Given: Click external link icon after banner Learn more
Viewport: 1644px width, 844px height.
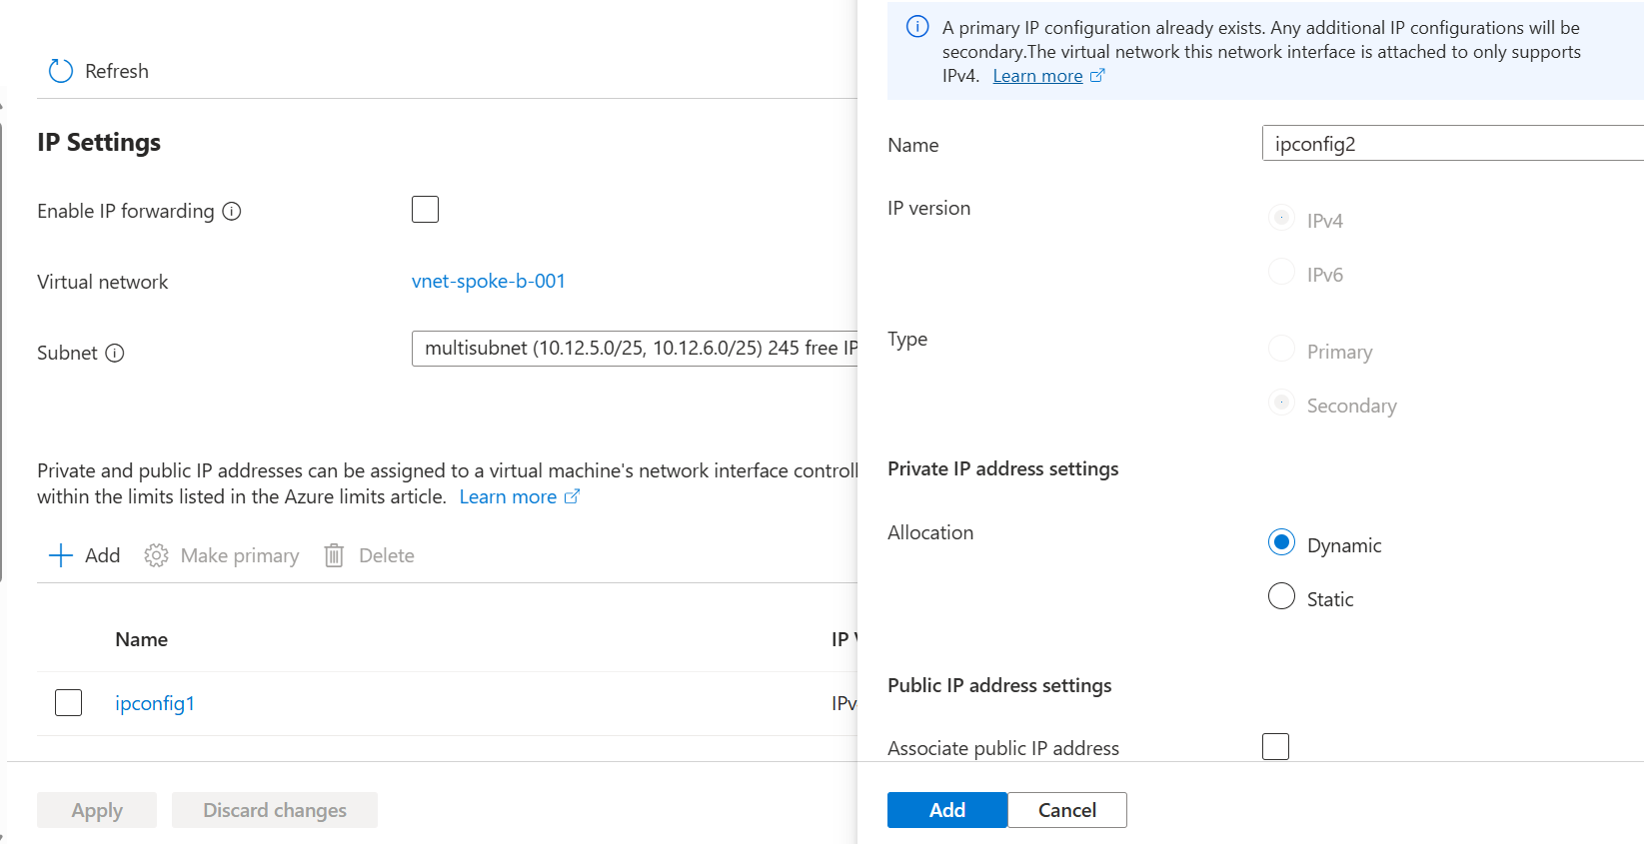Looking at the screenshot, I should point(1097,76).
